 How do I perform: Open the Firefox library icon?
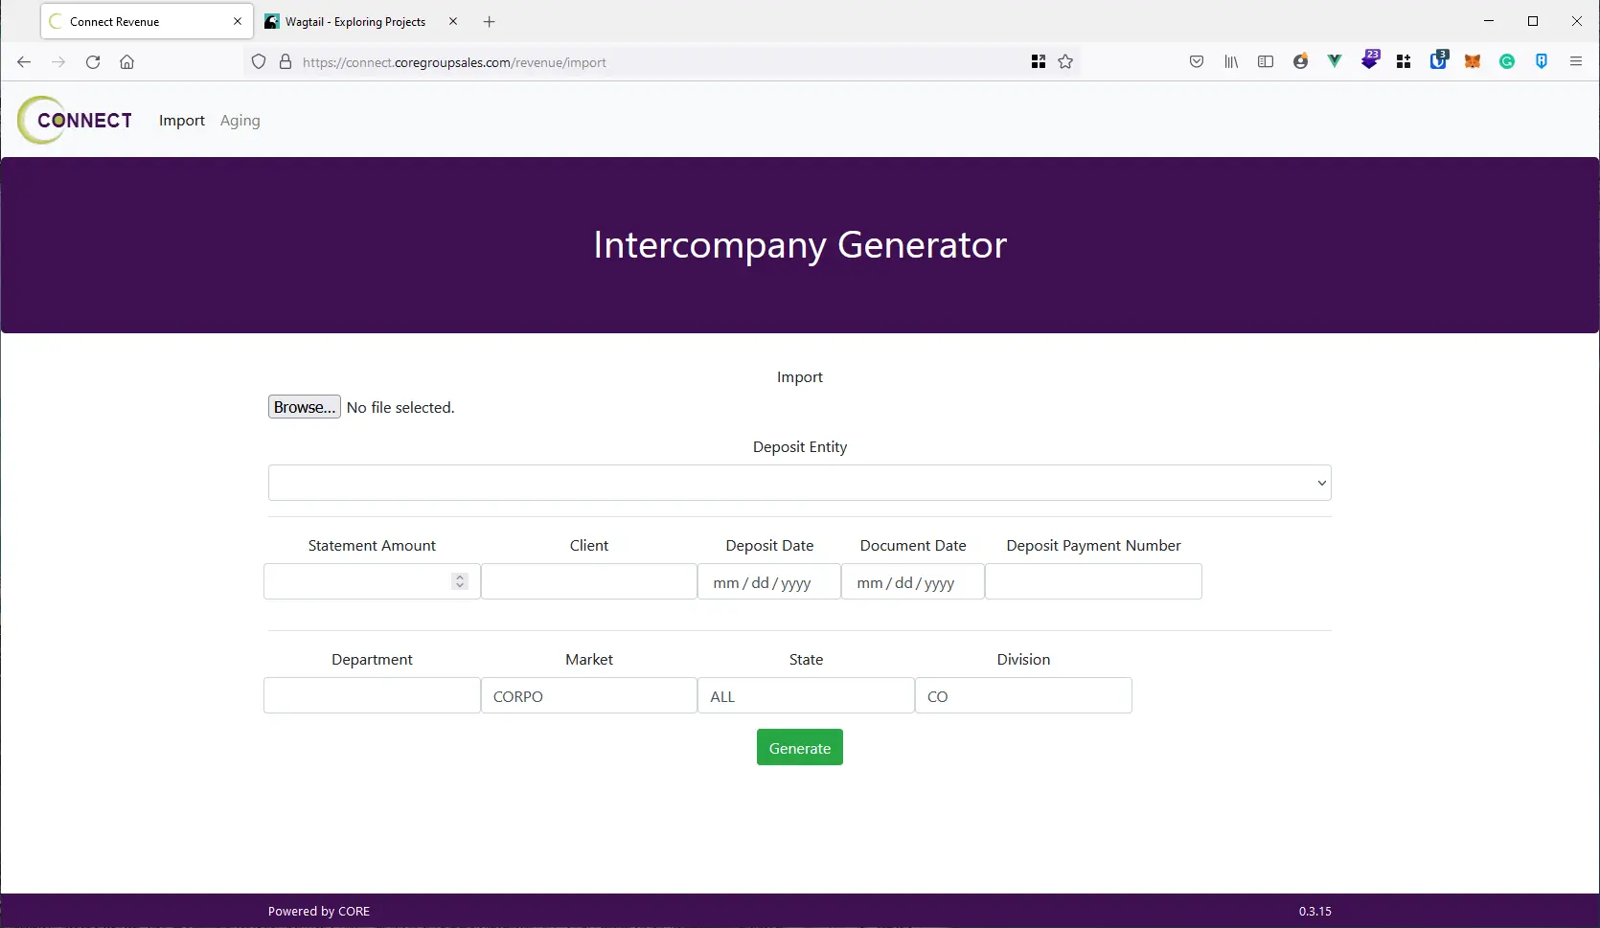(x=1231, y=61)
